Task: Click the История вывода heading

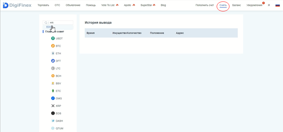Action: pos(98,23)
